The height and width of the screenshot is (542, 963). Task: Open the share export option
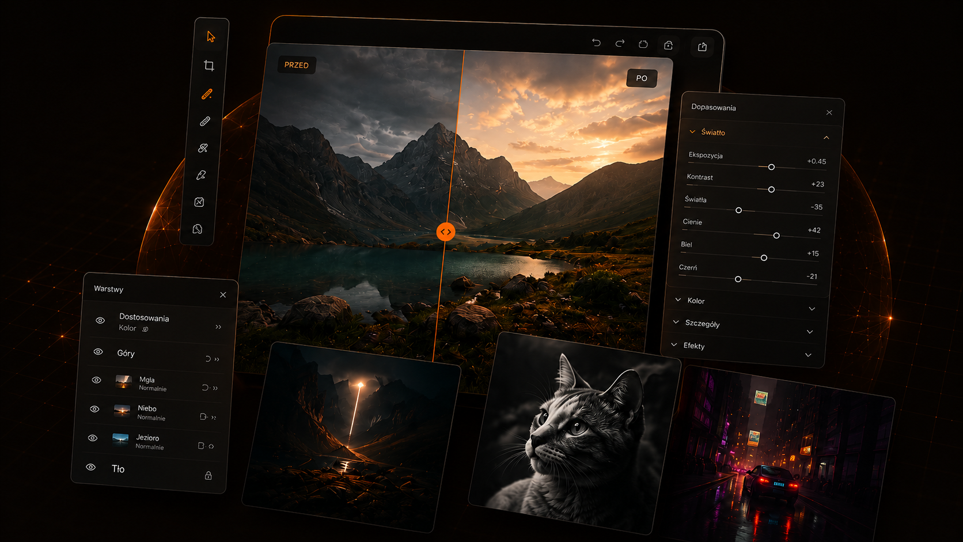702,47
